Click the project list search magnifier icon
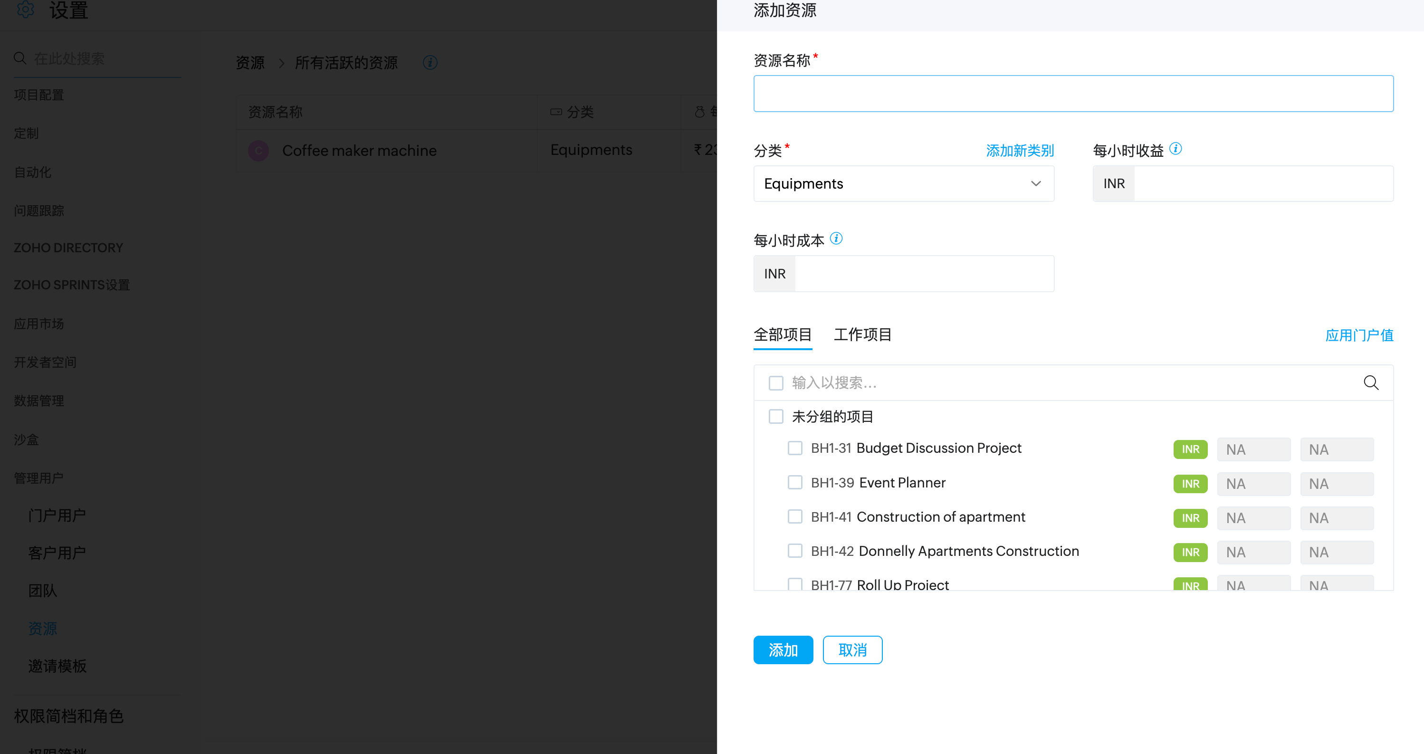 click(x=1370, y=382)
